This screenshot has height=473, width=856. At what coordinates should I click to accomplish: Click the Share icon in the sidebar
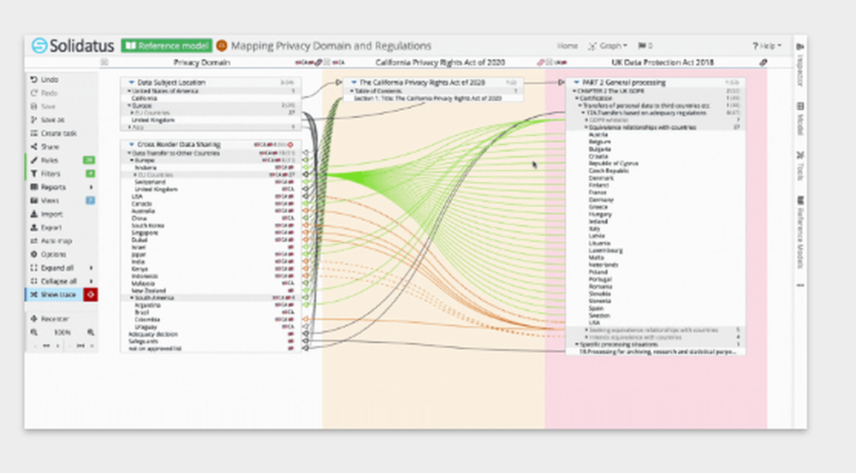coord(34,147)
